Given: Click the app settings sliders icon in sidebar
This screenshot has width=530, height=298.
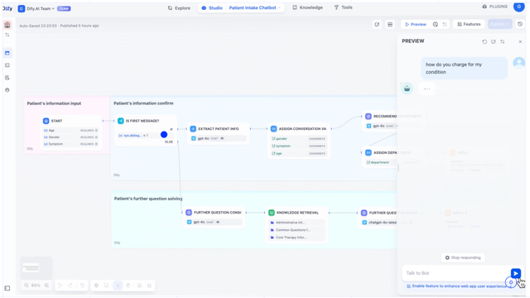Looking at the screenshot, I should (7, 35).
